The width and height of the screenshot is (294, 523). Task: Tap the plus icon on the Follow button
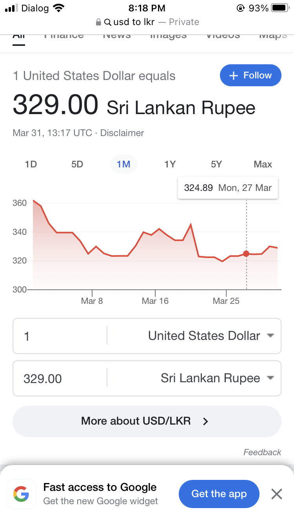click(x=234, y=76)
